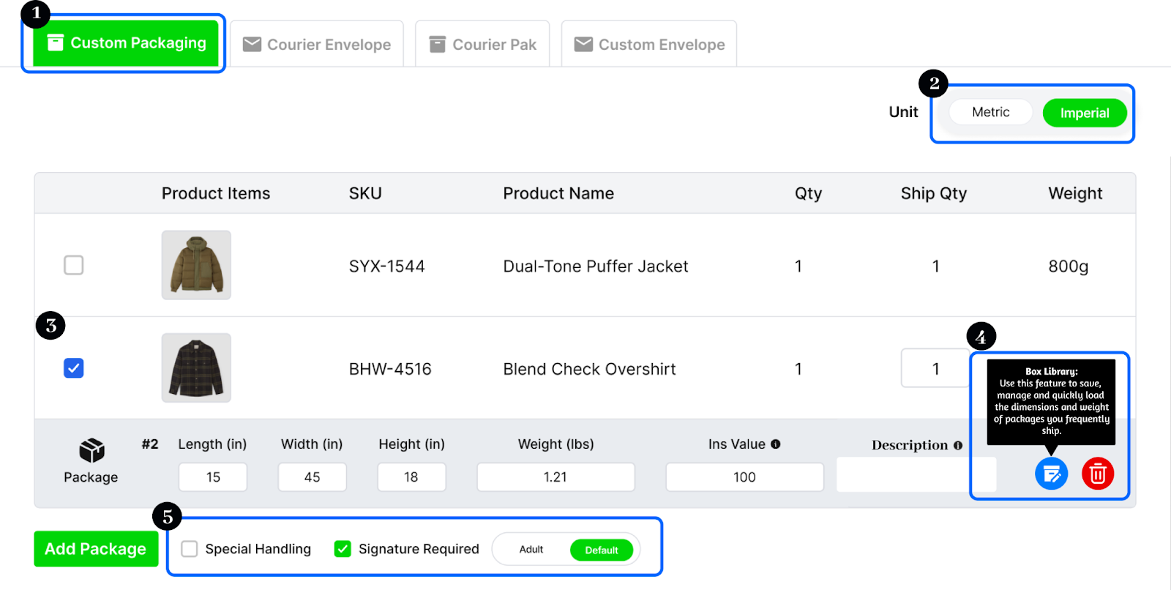Select the Imperial unit option
1171x590 pixels.
(1084, 113)
